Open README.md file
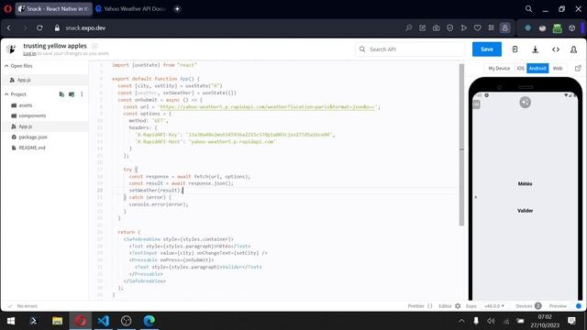 click(32, 148)
